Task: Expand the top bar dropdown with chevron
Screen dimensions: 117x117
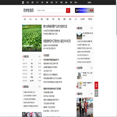Action: pyautogui.click(x=76, y=3)
